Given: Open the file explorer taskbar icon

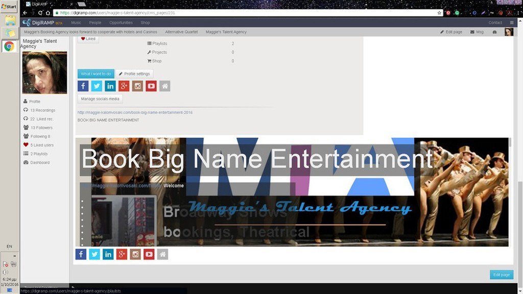Looking at the screenshot, I should pyautogui.click(x=10, y=20).
